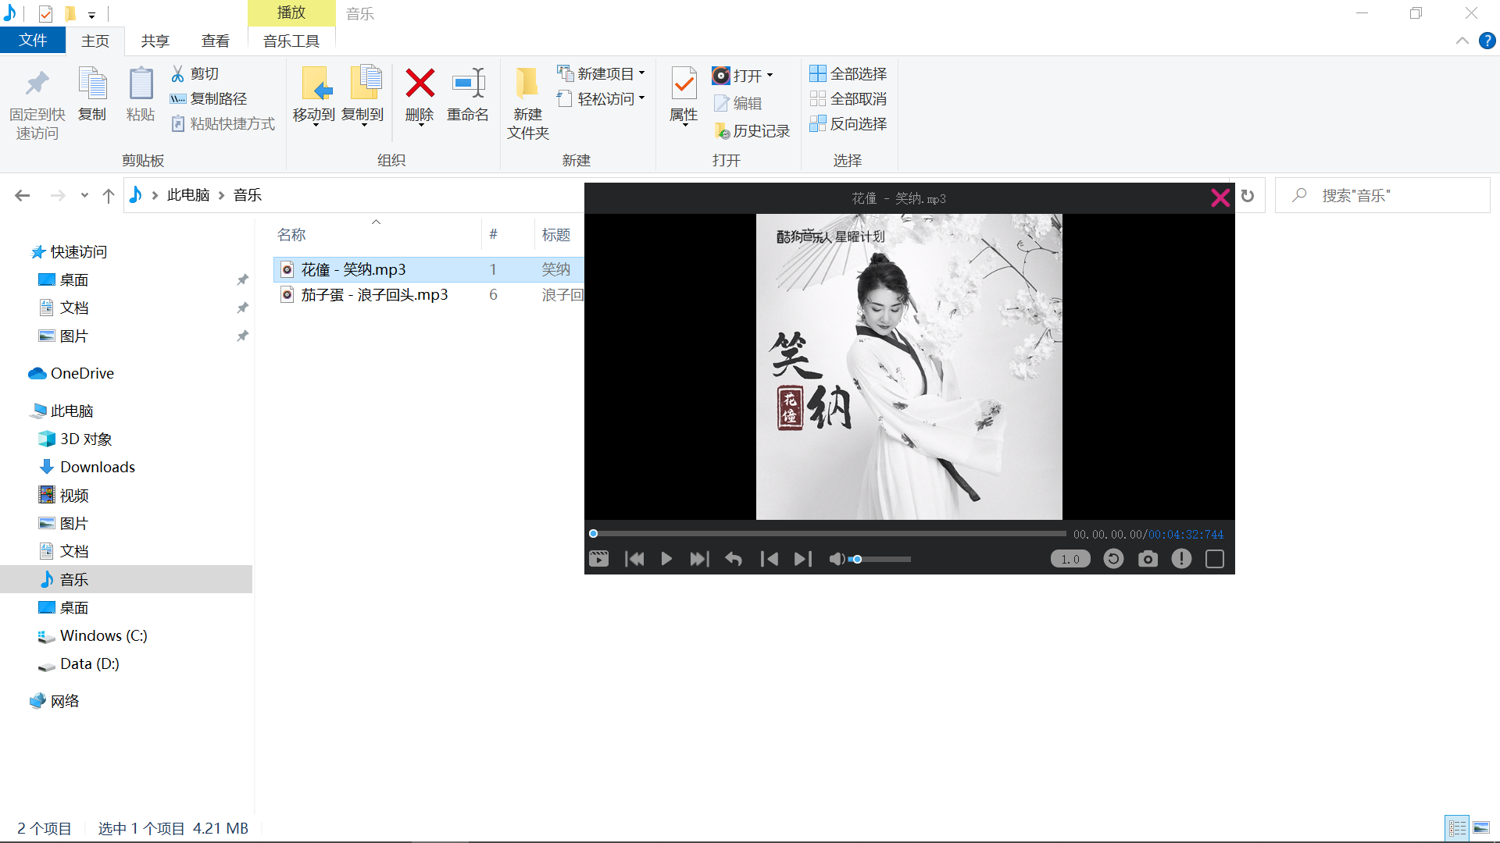
Task: Click the Rename icon in ribbon
Action: click(x=468, y=84)
